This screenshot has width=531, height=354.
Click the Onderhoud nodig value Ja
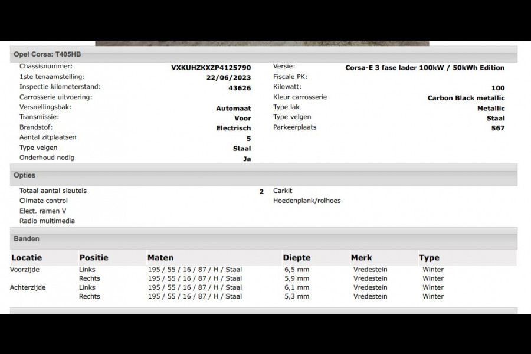[x=248, y=158]
